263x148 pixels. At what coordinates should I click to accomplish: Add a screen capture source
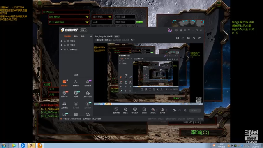pos(116,111)
